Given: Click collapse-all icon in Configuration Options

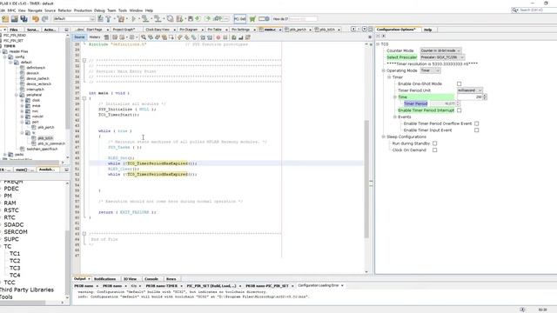Looking at the screenshot, I should (378, 37).
